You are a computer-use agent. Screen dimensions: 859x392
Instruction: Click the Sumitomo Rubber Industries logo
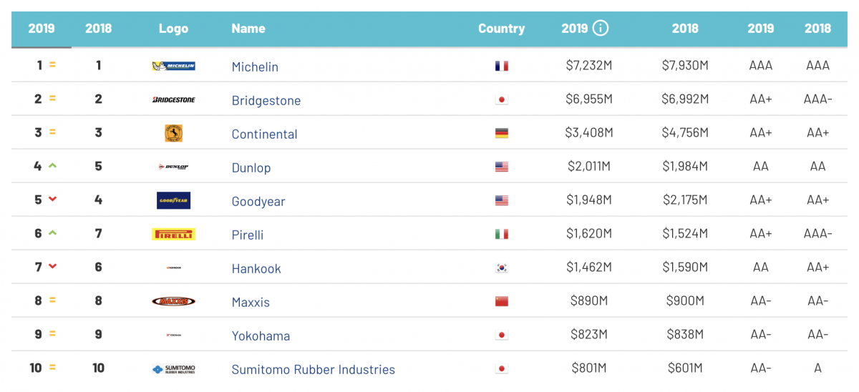click(x=173, y=369)
